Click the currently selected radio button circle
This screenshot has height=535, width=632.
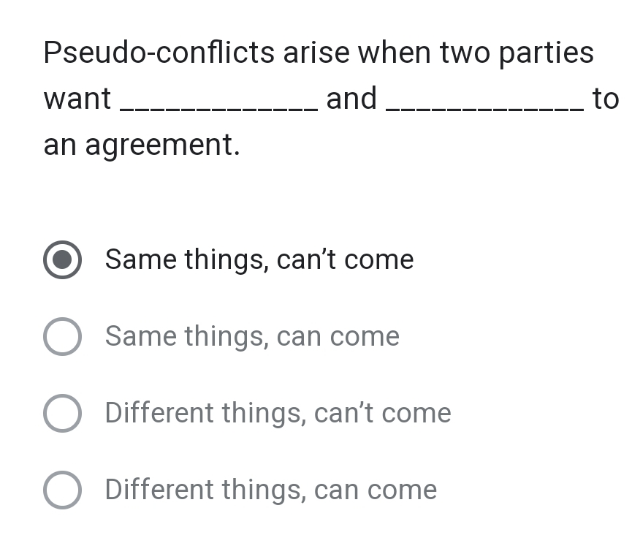tap(62, 259)
